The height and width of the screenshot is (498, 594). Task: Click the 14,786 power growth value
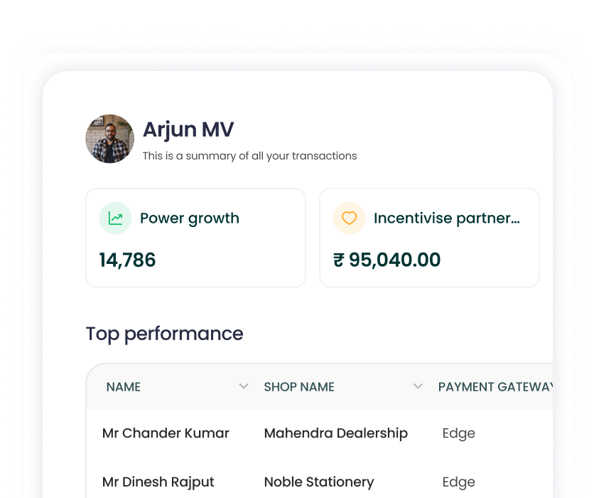click(x=127, y=260)
